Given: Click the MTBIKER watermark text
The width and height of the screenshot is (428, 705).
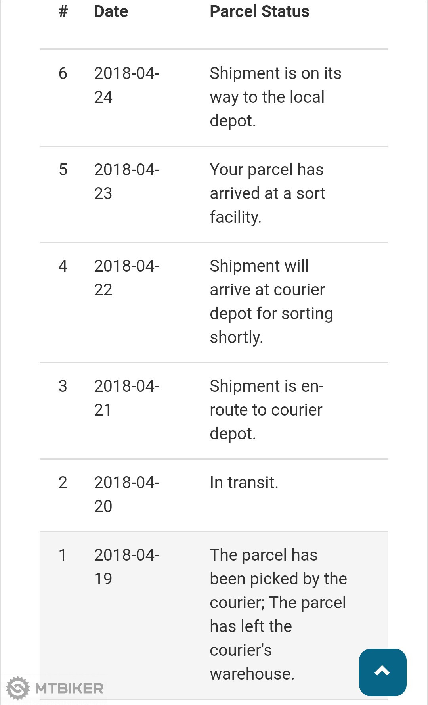Looking at the screenshot, I should [69, 688].
